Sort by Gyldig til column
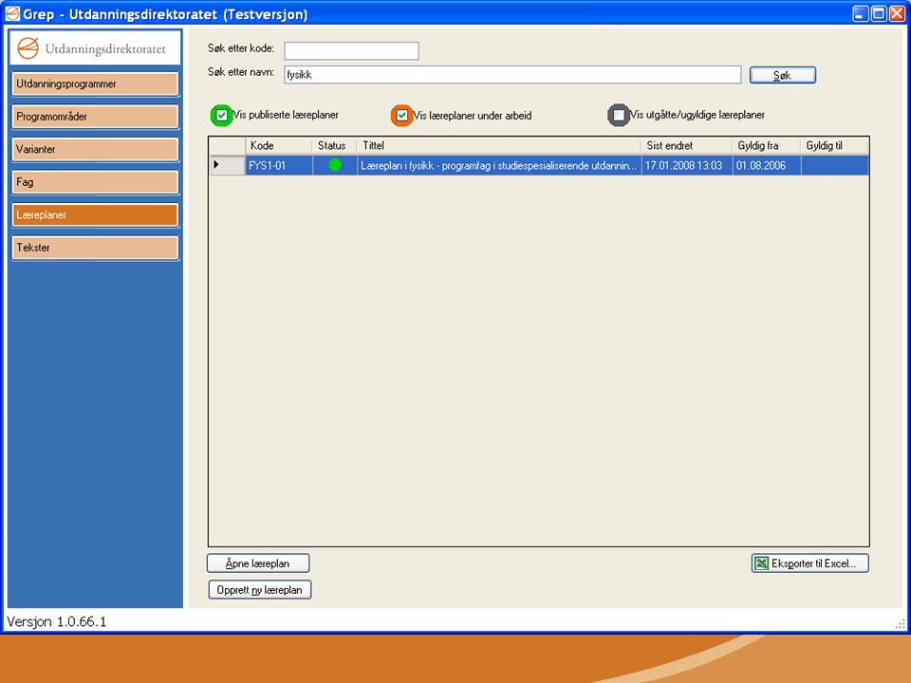 835,146
